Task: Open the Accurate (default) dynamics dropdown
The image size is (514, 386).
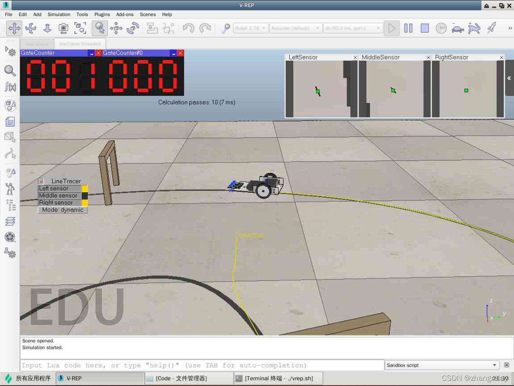Action: click(x=296, y=28)
